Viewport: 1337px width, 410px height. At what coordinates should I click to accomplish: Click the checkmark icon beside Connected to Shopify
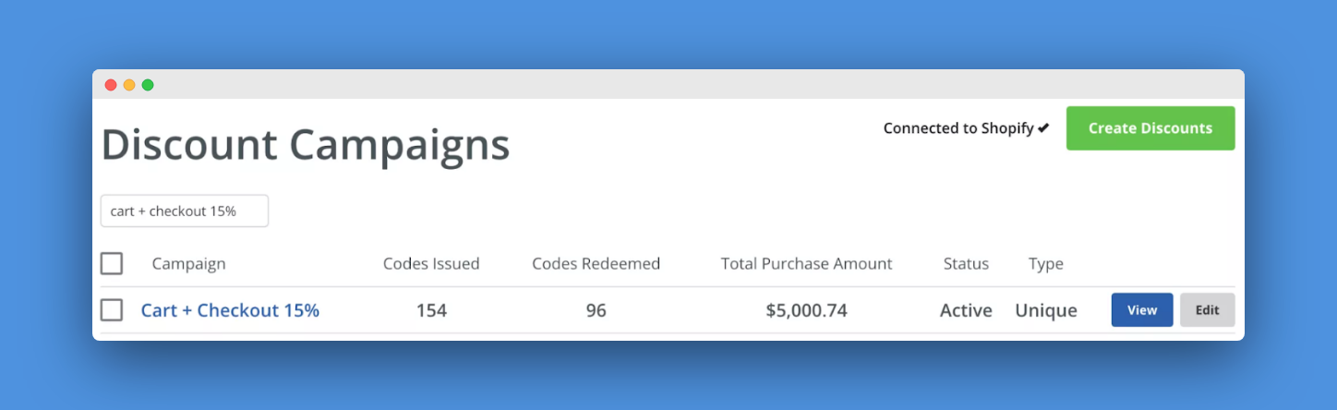pos(1043,128)
